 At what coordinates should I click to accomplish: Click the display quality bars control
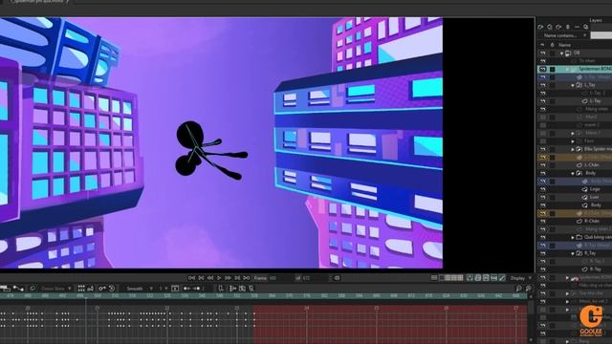pos(451,278)
